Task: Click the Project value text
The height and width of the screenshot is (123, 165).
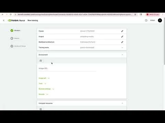Action: pyautogui.click(x=87, y=37)
